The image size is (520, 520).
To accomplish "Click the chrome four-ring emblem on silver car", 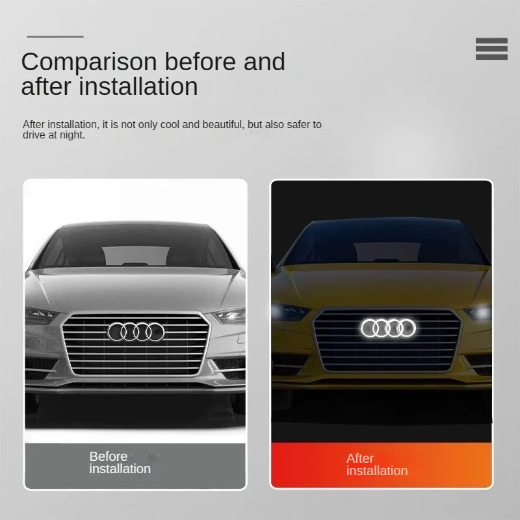I will [x=136, y=331].
